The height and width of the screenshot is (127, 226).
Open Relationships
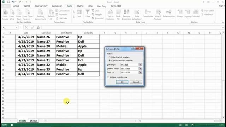(169, 13)
